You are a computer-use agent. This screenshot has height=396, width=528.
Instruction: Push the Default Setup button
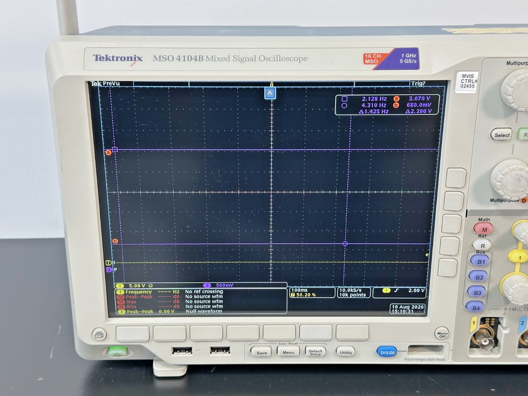click(315, 352)
